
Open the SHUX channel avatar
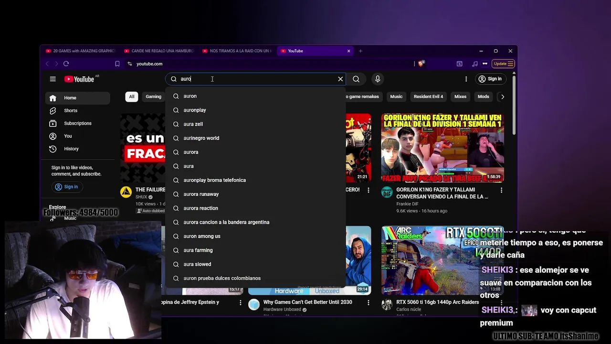pos(126,192)
